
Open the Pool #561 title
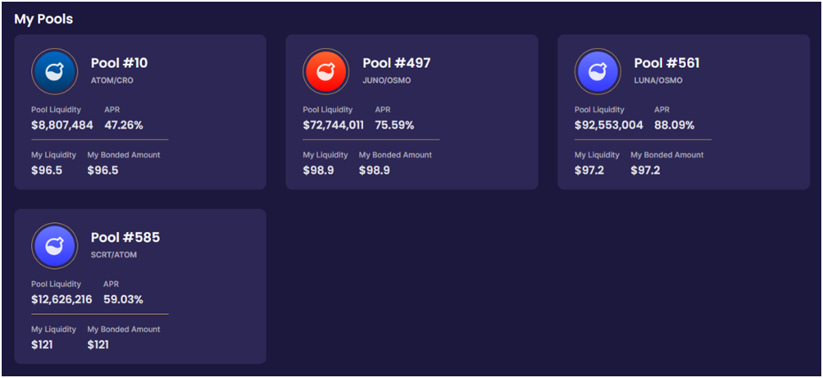coord(666,63)
